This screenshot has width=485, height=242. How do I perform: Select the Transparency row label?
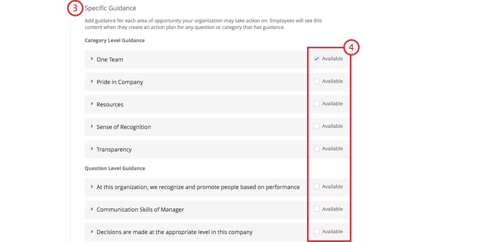(x=114, y=149)
